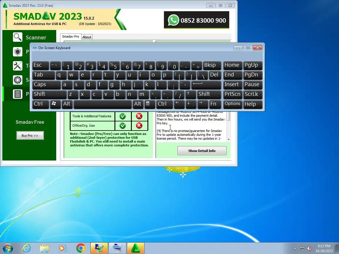Click the Bksp key on On-Screen Keyboard
339x254 pixels.
pos(212,66)
